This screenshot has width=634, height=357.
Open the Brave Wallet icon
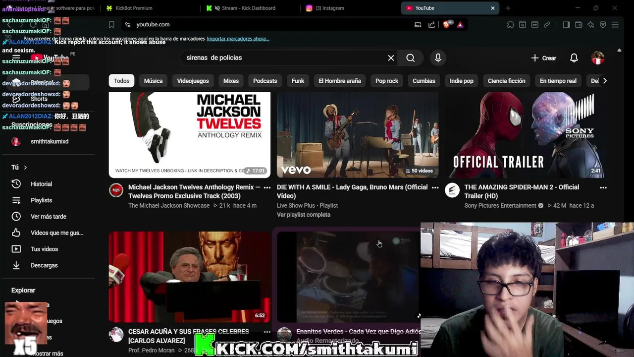click(579, 24)
